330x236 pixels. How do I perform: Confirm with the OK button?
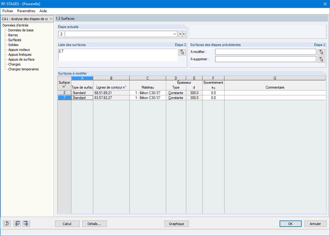click(290, 224)
